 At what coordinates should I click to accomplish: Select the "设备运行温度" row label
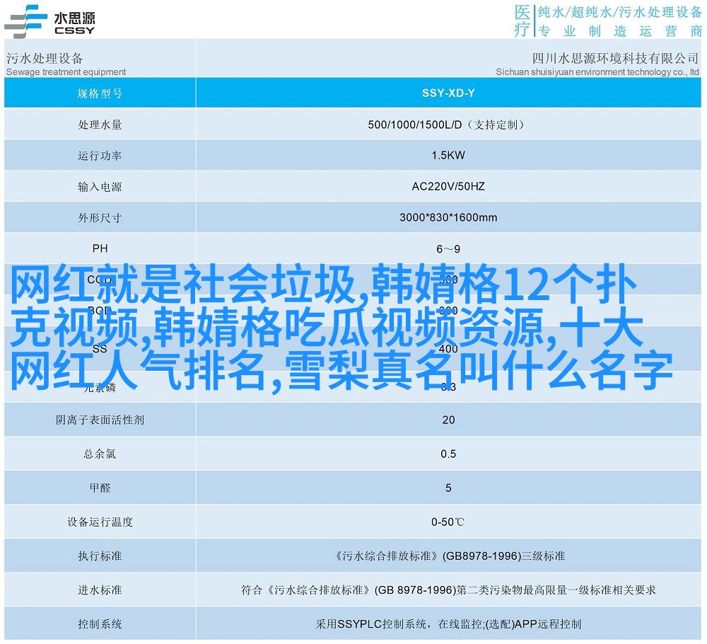(100, 522)
